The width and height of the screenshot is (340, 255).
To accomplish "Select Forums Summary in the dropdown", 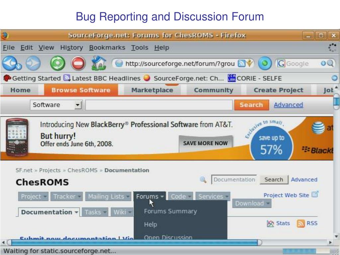I will point(170,211).
